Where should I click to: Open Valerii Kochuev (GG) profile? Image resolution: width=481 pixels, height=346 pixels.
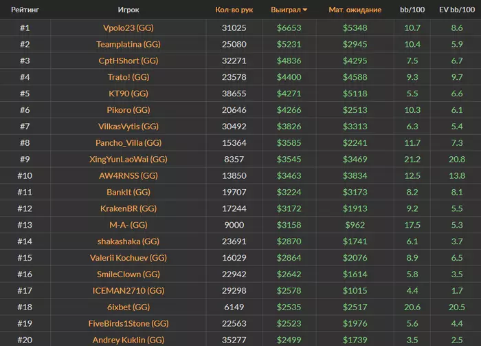click(x=128, y=258)
